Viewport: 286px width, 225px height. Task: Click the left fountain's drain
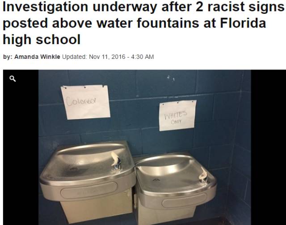coord(73,169)
